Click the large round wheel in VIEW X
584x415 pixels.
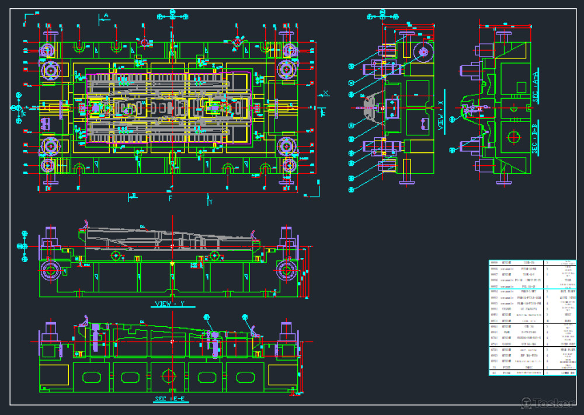point(422,53)
